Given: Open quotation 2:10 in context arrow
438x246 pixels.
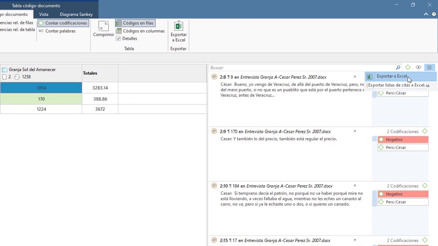Looking at the screenshot, I should pyautogui.click(x=355, y=186).
